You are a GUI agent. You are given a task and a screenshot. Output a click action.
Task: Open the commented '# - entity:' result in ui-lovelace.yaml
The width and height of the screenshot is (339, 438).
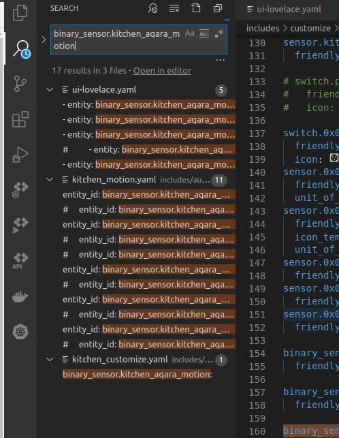click(x=149, y=149)
